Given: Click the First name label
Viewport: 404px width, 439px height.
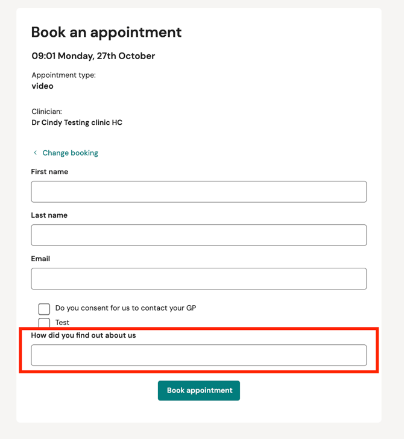Looking at the screenshot, I should coord(49,172).
